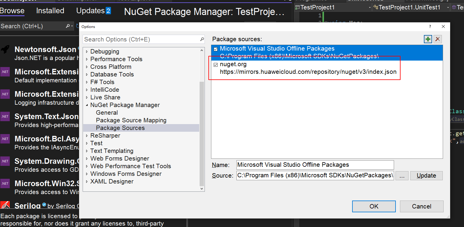Select the nuget.org source row
The width and height of the screenshot is (464, 227).
coord(327,68)
